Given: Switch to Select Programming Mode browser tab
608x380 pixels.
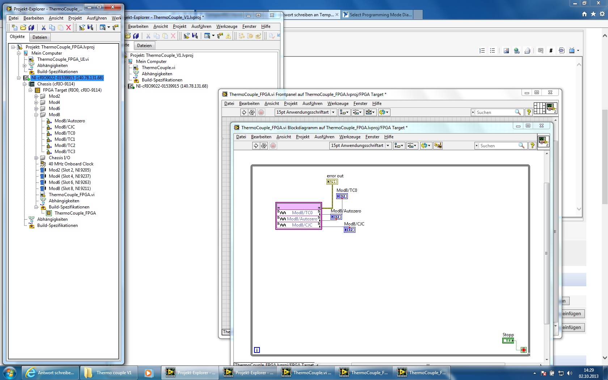Looking at the screenshot, I should pos(377,15).
